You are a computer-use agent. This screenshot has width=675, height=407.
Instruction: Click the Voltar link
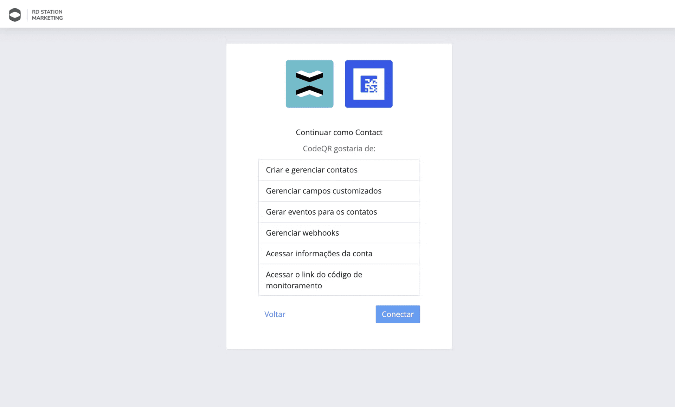point(275,314)
